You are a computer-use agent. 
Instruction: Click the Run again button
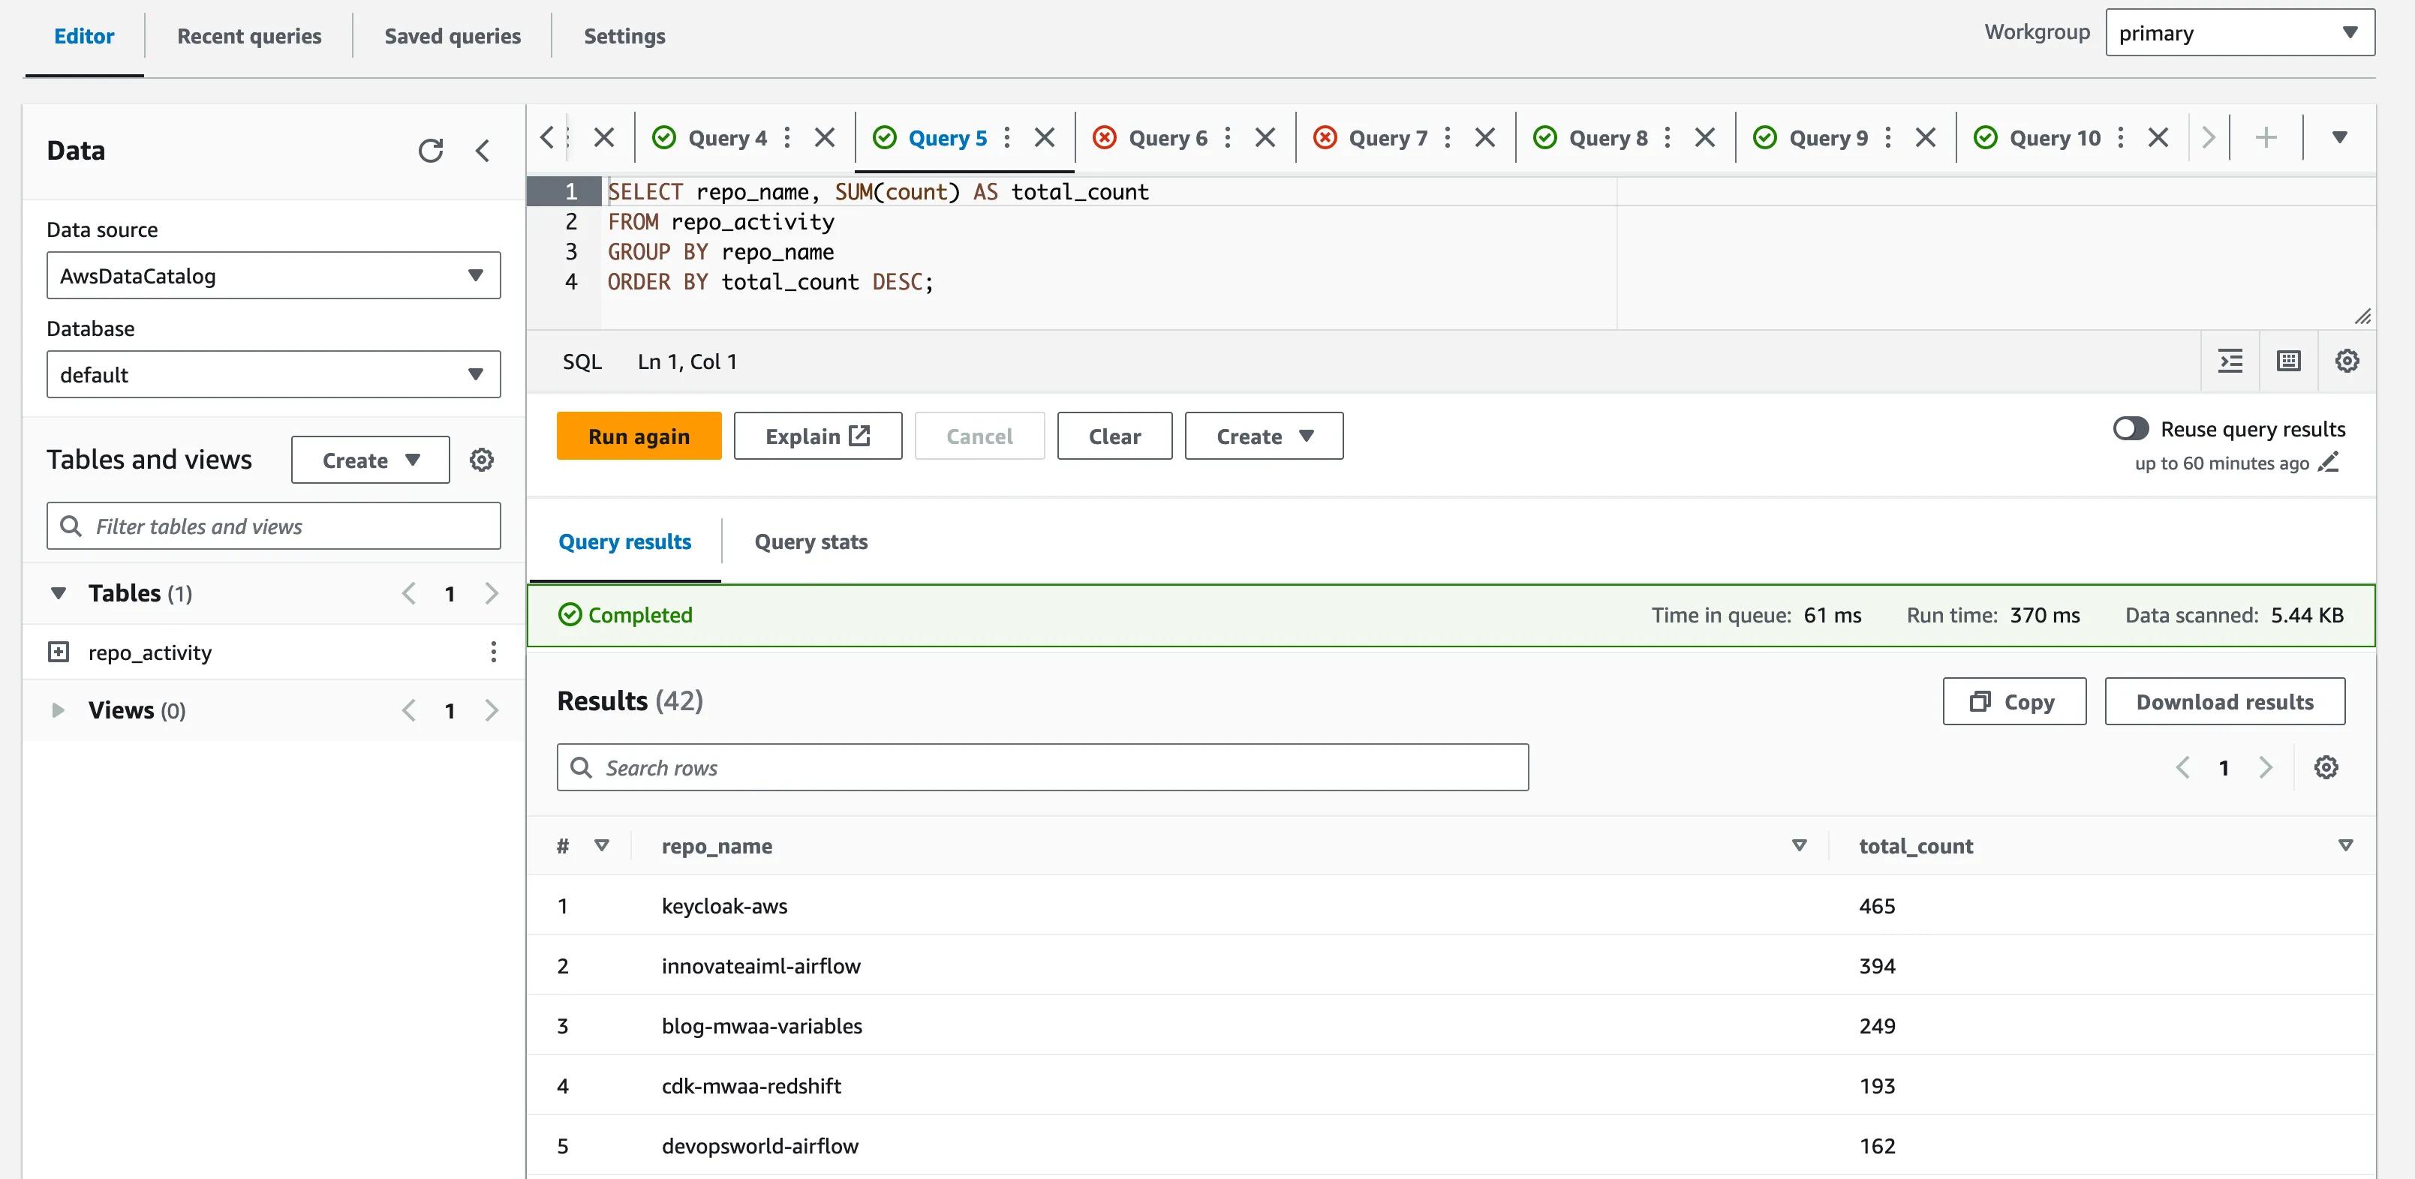639,436
